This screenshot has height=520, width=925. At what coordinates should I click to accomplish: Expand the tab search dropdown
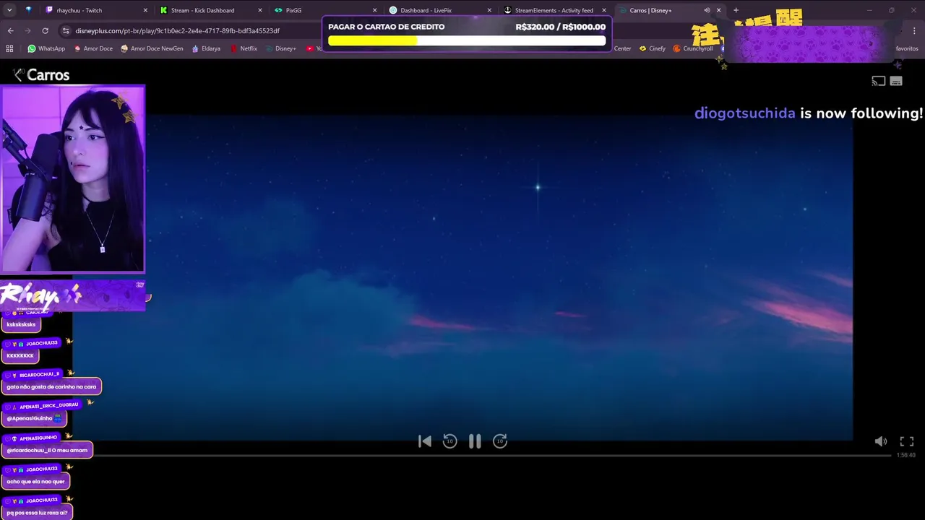(9, 10)
